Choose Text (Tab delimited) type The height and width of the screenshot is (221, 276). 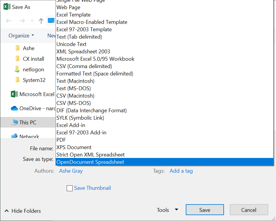165,37
